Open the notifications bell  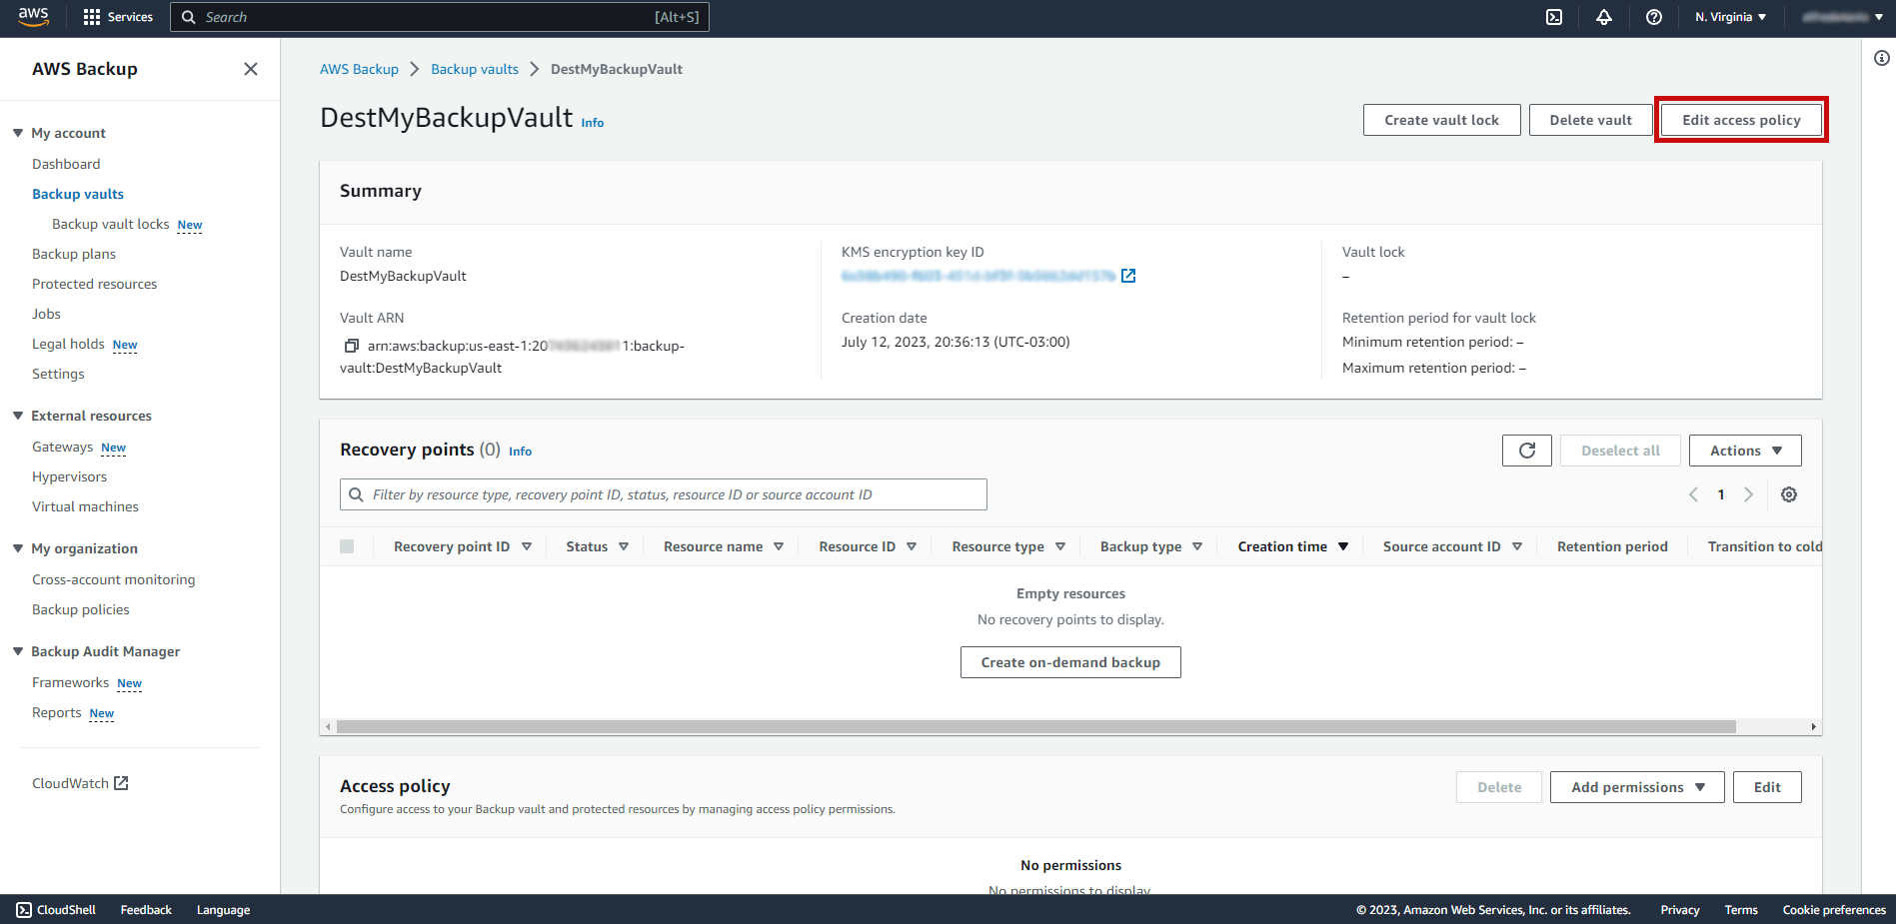click(x=1604, y=17)
